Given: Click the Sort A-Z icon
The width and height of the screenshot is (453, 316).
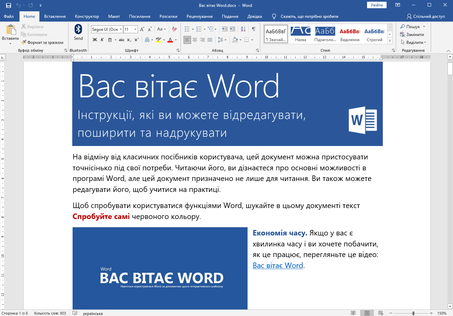Looking at the screenshot, I should click(x=243, y=29).
